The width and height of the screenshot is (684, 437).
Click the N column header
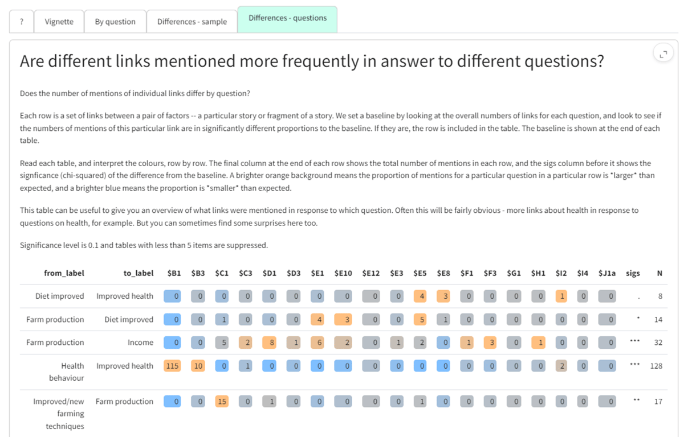point(659,273)
